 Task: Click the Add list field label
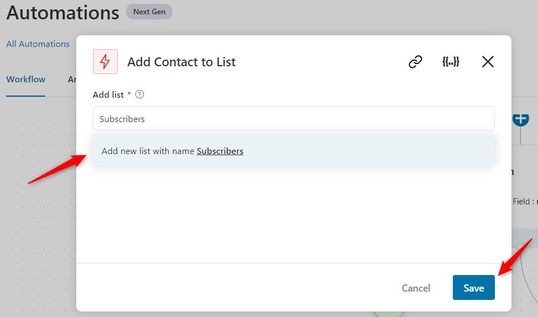[x=108, y=94]
